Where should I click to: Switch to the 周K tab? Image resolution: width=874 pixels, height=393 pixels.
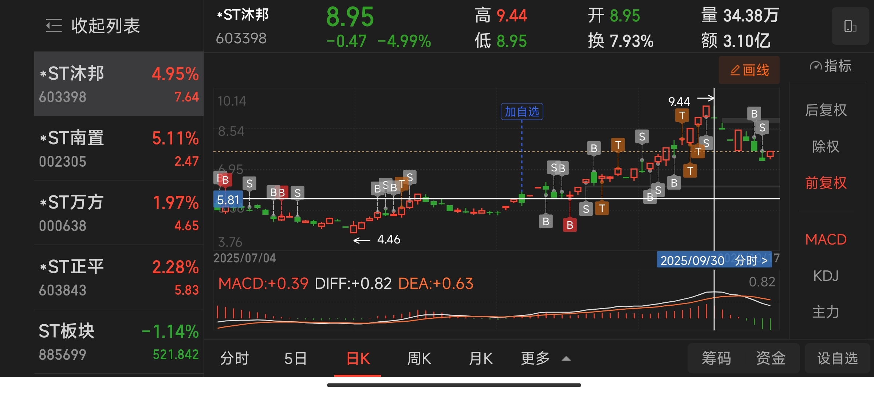tap(419, 358)
